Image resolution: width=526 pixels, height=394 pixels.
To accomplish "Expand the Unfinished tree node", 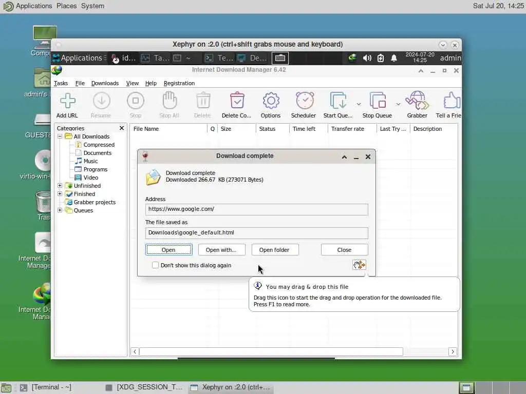I will click(60, 186).
